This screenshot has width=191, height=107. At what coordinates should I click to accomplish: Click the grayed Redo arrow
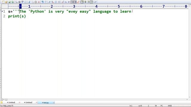coord(46,2)
